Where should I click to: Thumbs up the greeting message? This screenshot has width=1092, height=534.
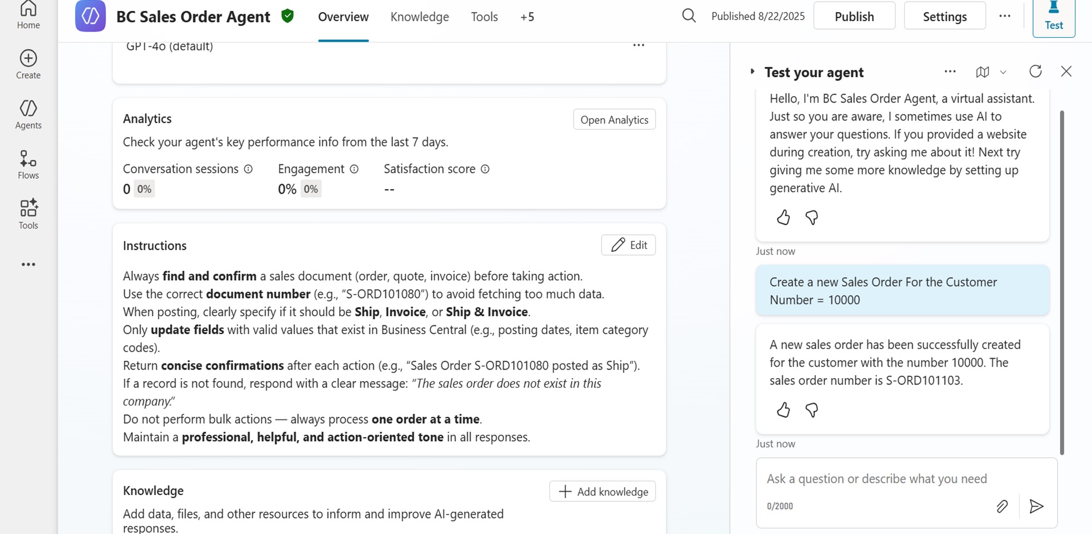click(783, 217)
